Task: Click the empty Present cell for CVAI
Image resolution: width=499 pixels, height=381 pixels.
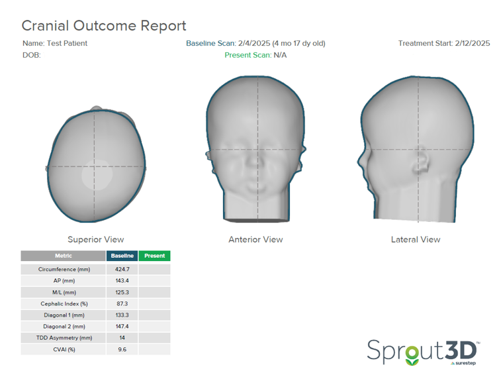Action: (x=154, y=349)
